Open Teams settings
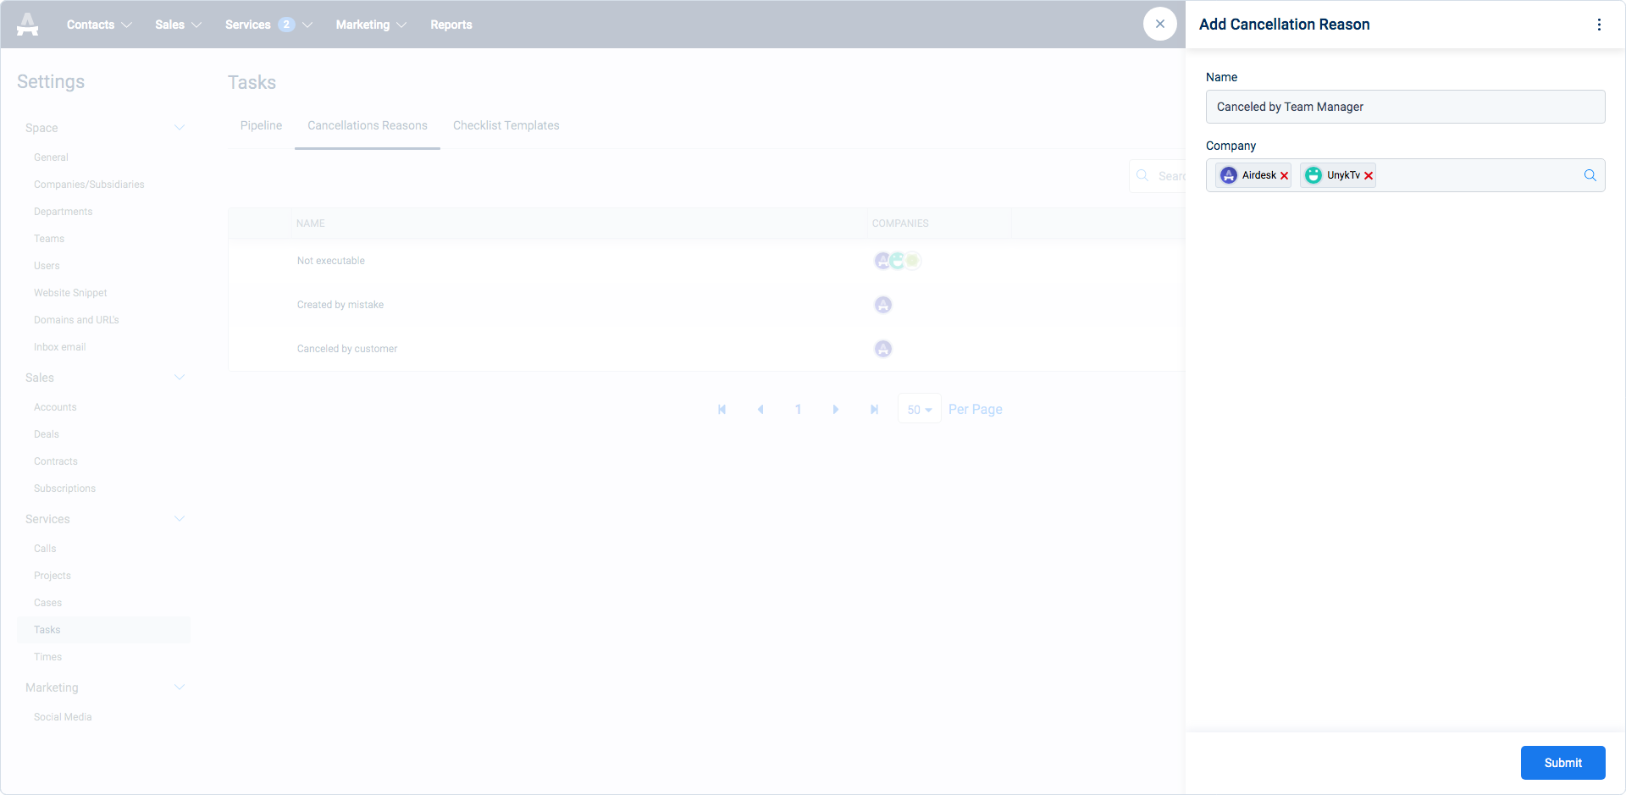 tap(49, 239)
